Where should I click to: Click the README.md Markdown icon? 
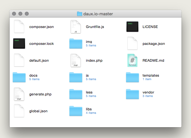[x=132, y=60]
